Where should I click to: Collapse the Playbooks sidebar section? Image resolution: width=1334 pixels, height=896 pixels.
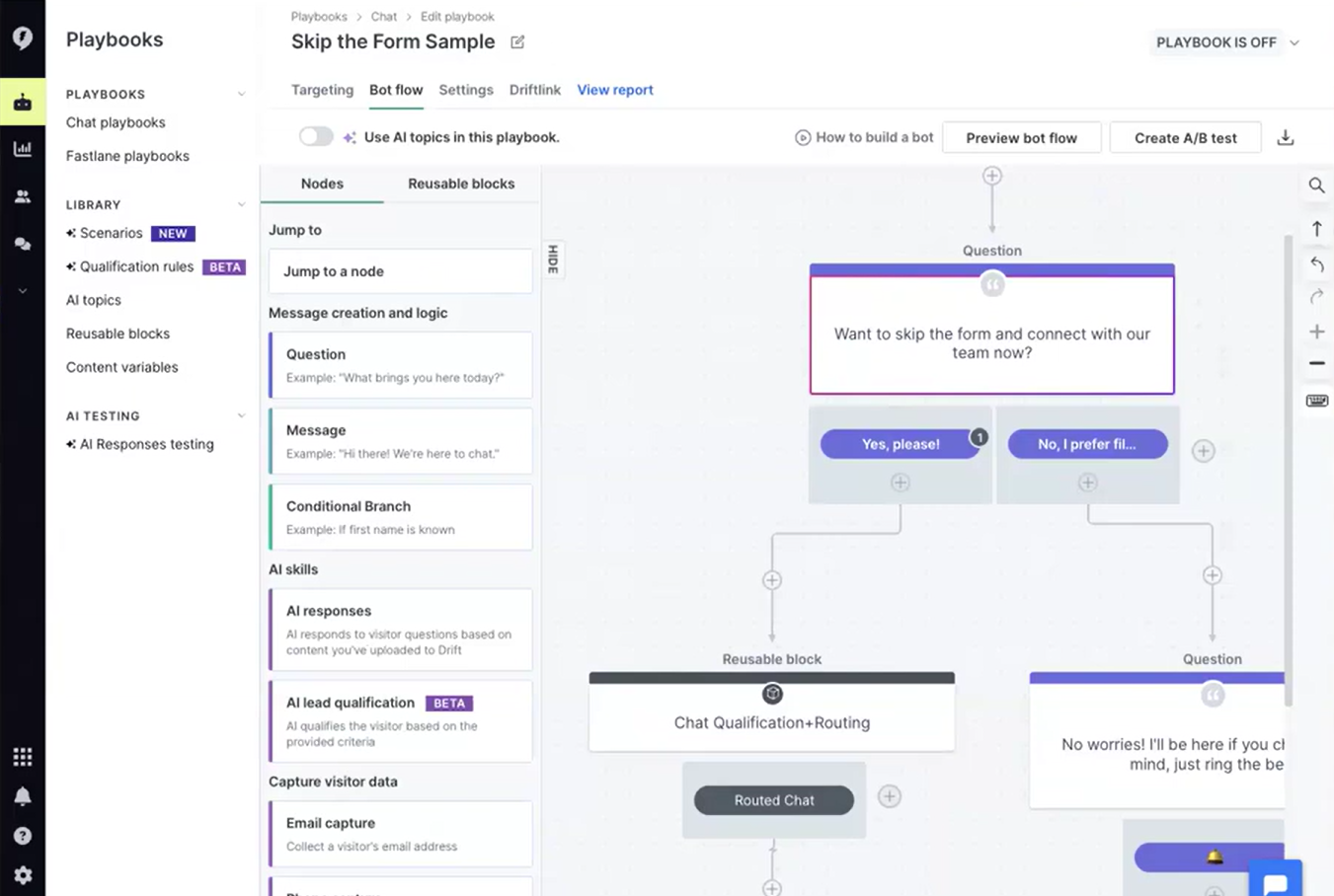[241, 95]
